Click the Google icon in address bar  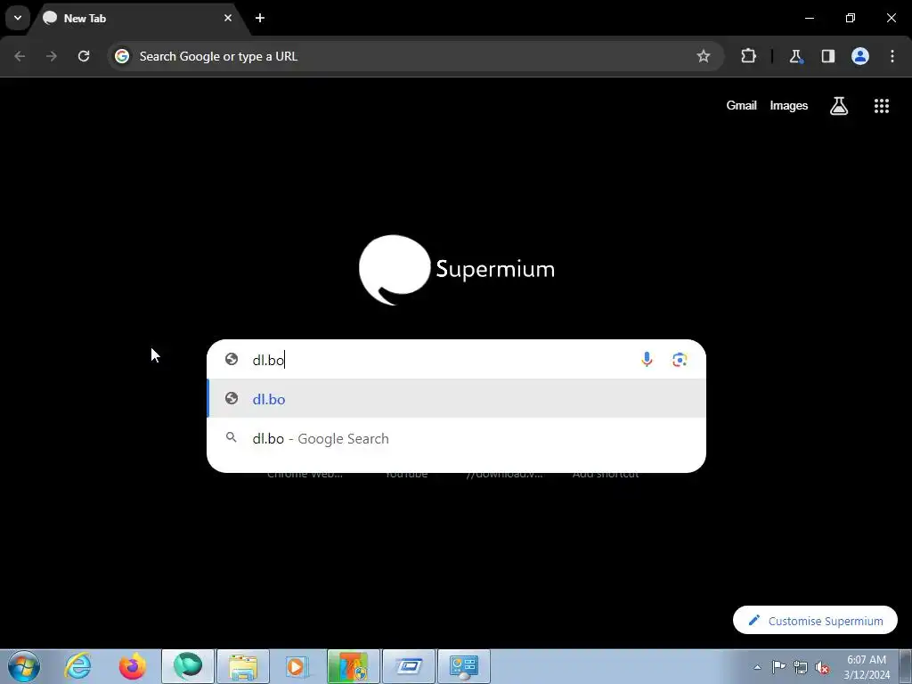coord(121,56)
